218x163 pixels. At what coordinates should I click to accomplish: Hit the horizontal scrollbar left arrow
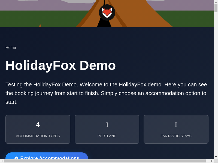2,161
